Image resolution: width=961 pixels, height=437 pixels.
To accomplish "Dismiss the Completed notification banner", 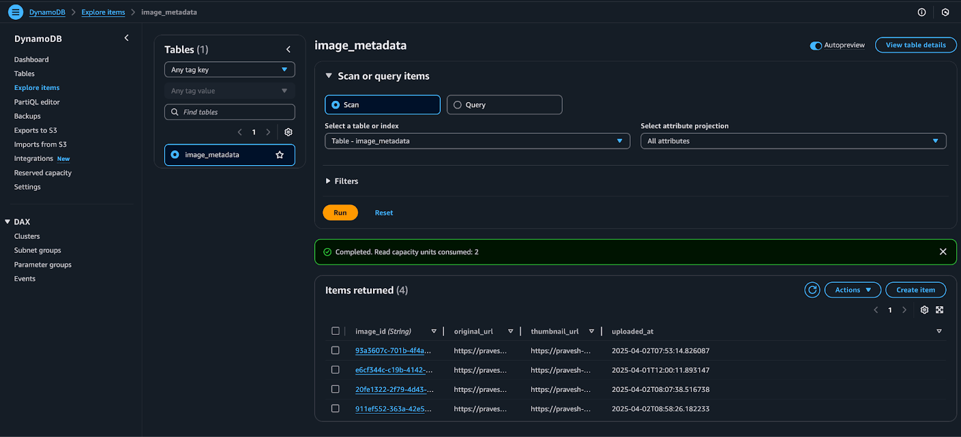I will point(942,252).
